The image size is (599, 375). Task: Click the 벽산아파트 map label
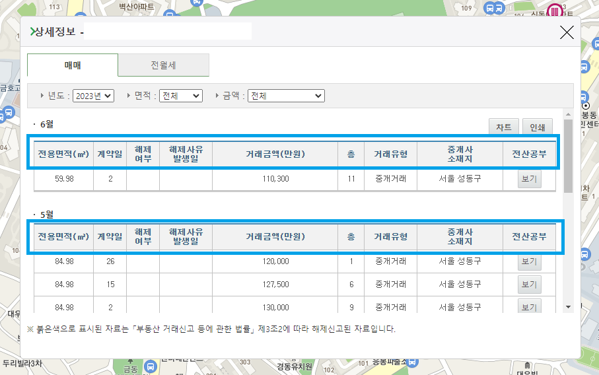[x=137, y=7]
